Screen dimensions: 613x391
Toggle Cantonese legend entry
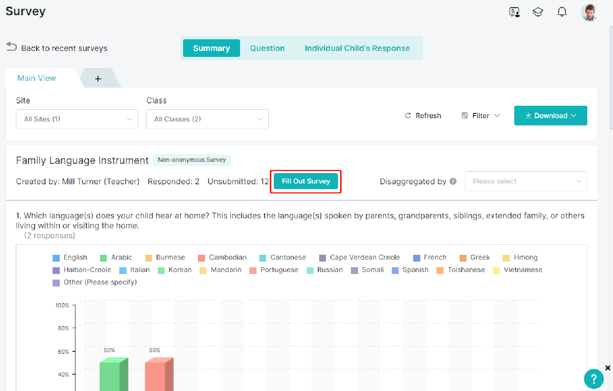(x=283, y=257)
